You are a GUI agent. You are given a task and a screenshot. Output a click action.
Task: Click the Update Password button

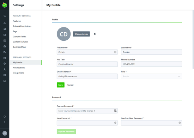click(x=66, y=132)
